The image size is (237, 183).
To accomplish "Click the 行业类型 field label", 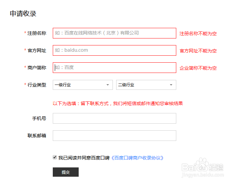I will click(x=37, y=85).
